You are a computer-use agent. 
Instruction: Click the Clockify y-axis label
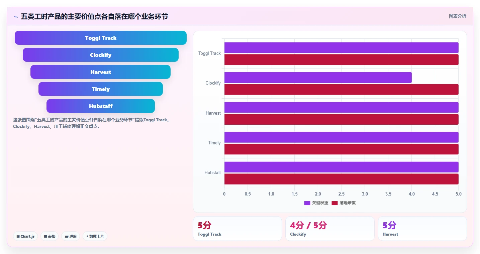(213, 83)
